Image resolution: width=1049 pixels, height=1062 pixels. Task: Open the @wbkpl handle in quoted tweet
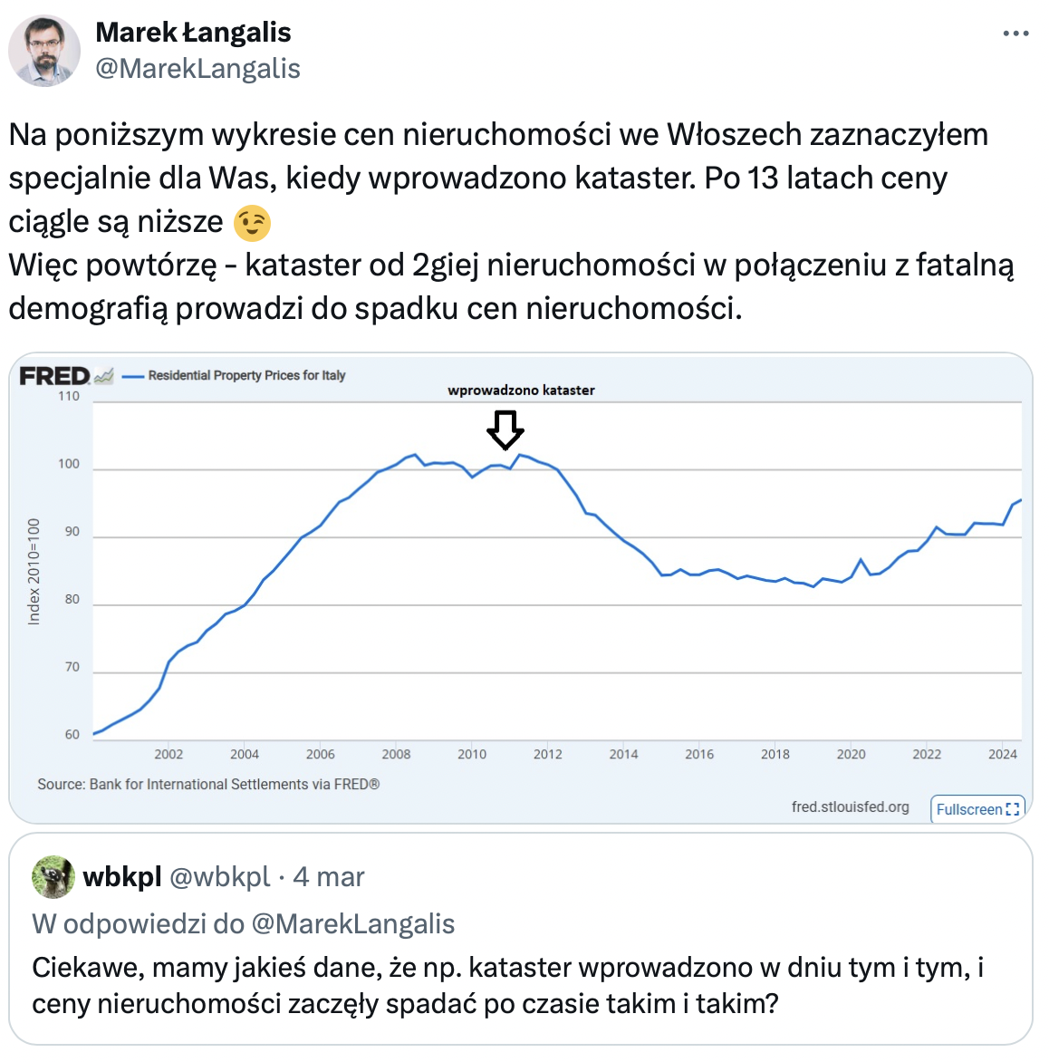[219, 877]
